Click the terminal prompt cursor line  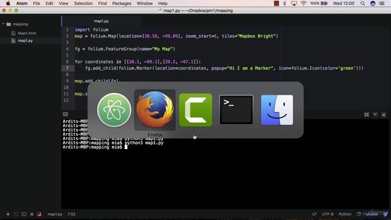pyautogui.click(x=95, y=147)
